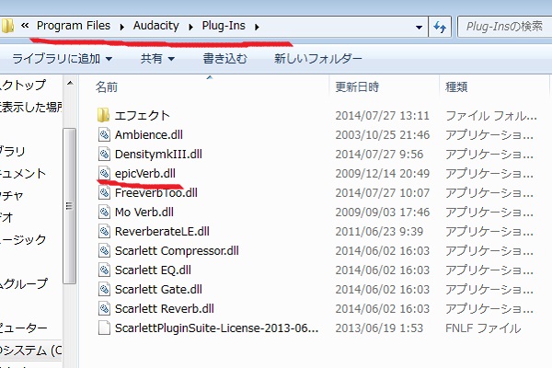Click the ScarlettPluginSuite-License file icon

(104, 328)
